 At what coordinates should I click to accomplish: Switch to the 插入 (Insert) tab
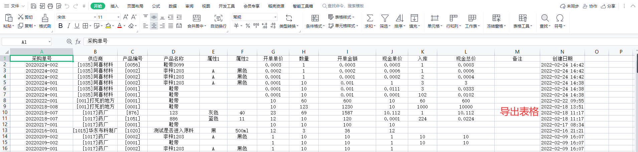pyautogui.click(x=115, y=6)
